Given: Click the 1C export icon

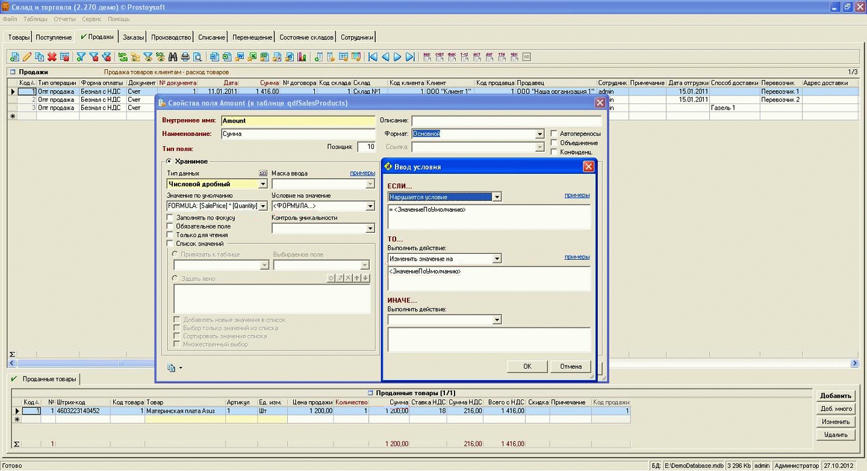Looking at the screenshot, I should click(526, 57).
